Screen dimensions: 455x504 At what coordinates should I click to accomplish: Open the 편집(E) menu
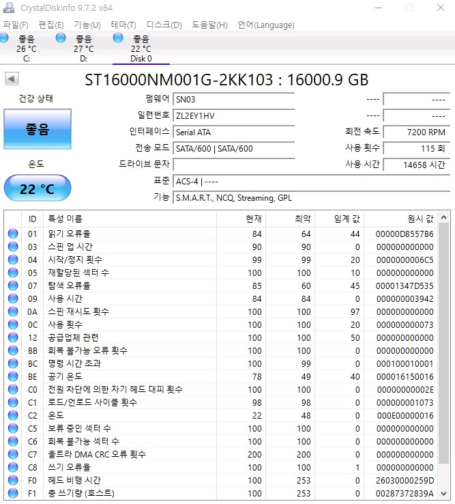(x=50, y=25)
